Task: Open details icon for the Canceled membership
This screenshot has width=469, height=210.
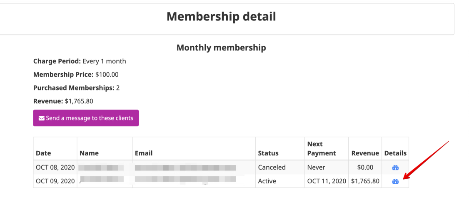Action: (395, 167)
